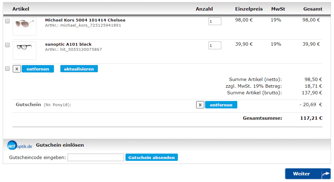Click Gutschein absenden button
Image resolution: width=334 pixels, height=182 pixels.
(152, 158)
